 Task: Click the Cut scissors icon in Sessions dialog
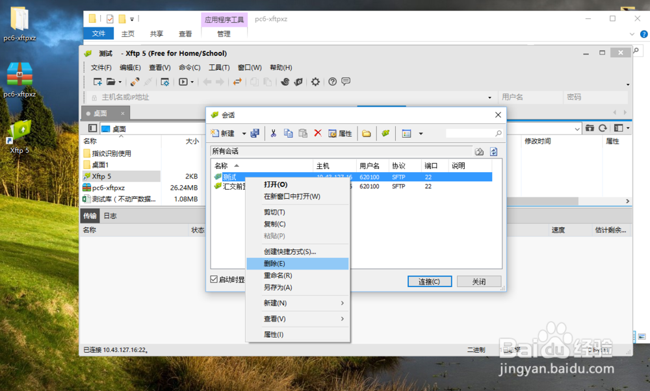point(273,133)
